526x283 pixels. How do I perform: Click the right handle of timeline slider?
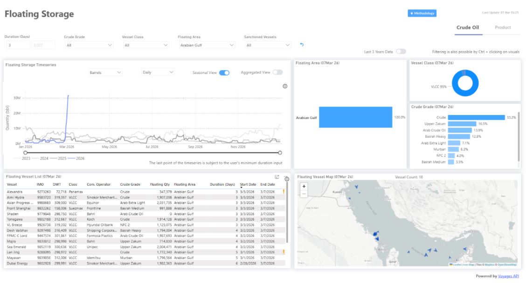(x=280, y=152)
